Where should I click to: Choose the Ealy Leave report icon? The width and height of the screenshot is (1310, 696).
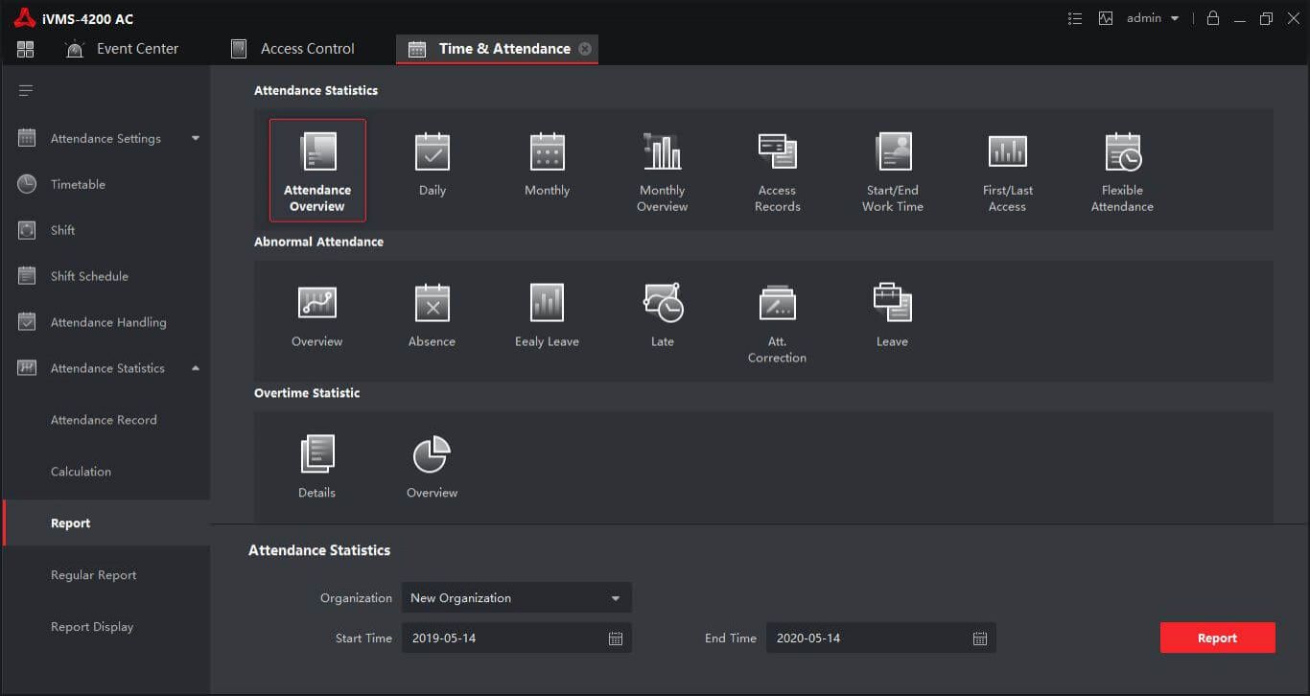548,303
